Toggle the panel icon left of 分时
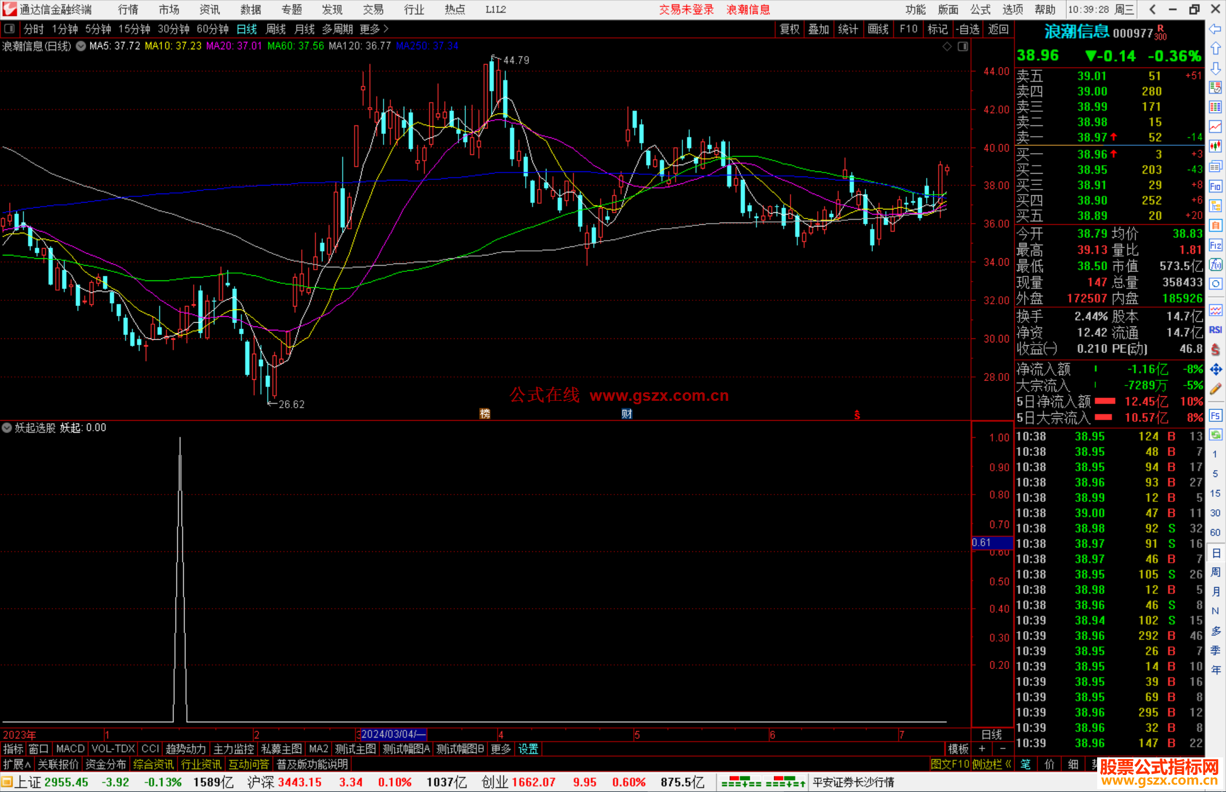Screen dimensions: 1226x792 coord(10,28)
